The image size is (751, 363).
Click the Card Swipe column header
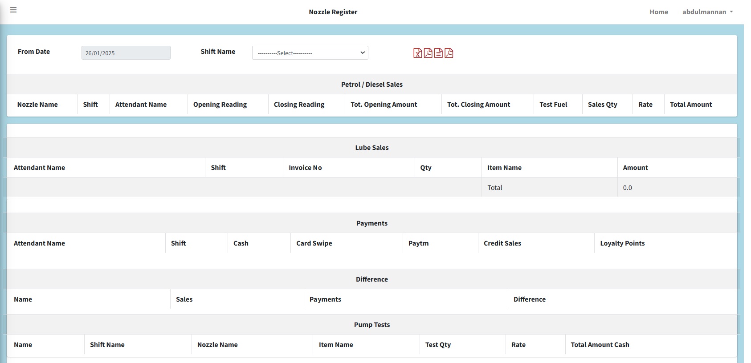314,243
